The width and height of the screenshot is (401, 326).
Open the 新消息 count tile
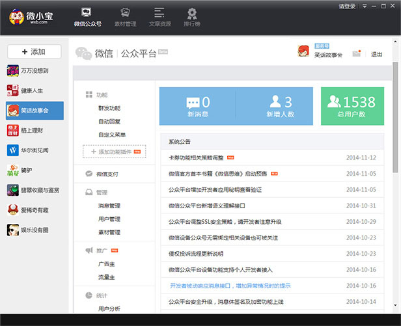click(x=198, y=106)
